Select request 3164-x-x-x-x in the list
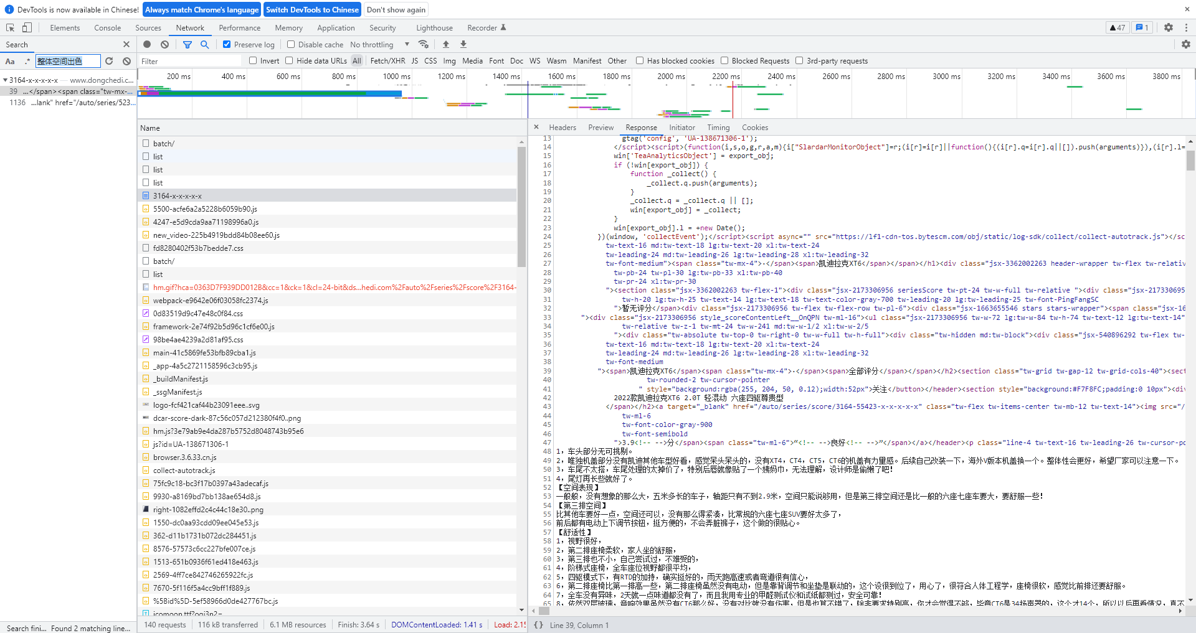1196x633 pixels. (x=327, y=195)
